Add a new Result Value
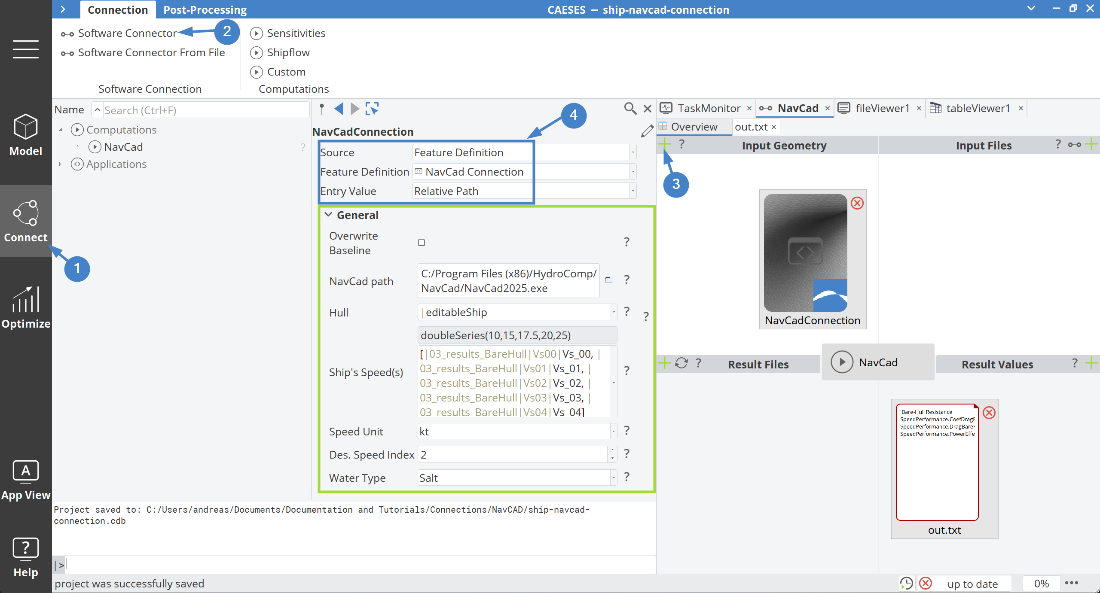This screenshot has width=1100, height=593. click(1091, 363)
